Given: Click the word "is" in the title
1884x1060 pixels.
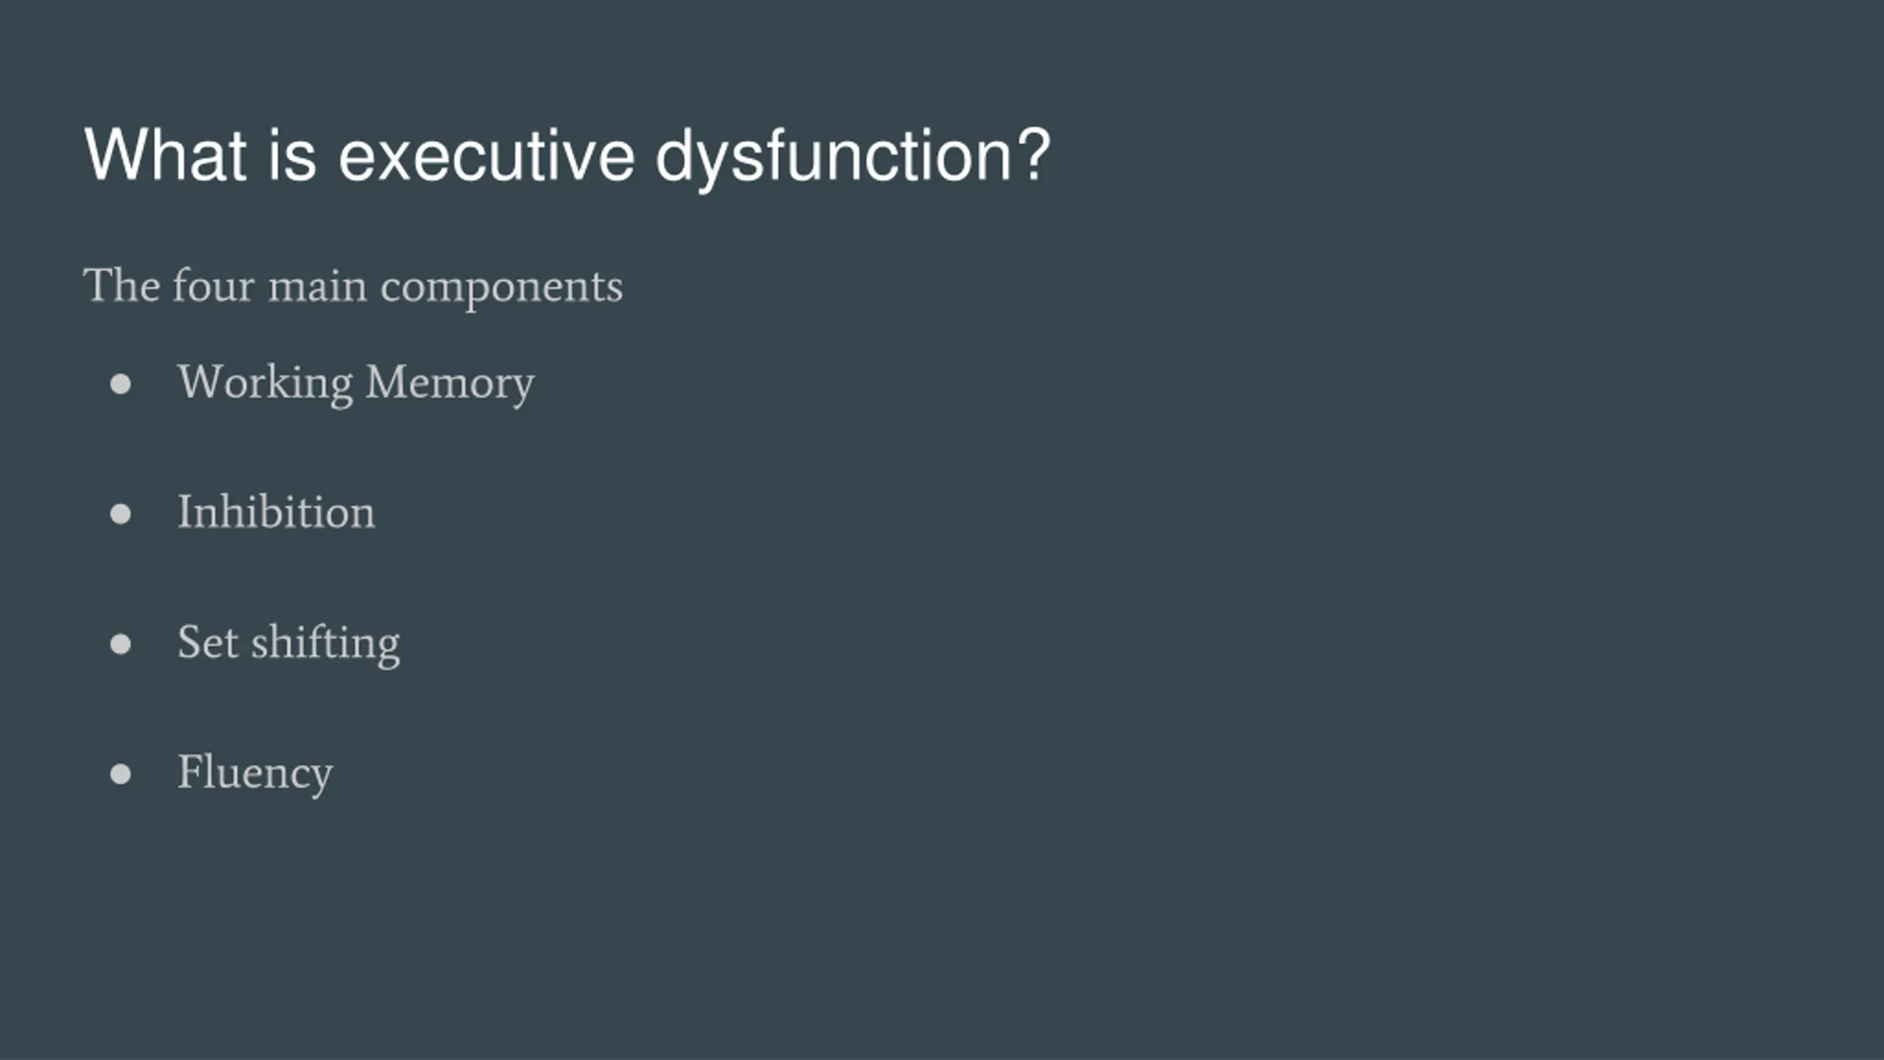Looking at the screenshot, I should tap(292, 155).
